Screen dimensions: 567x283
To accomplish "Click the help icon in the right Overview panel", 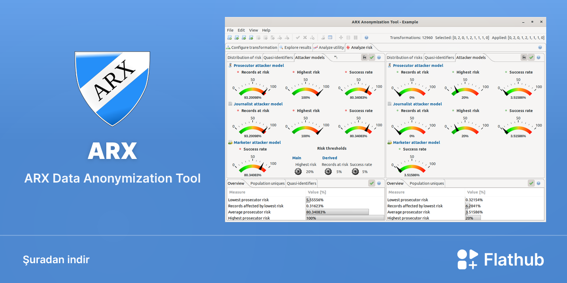I will [x=539, y=183].
